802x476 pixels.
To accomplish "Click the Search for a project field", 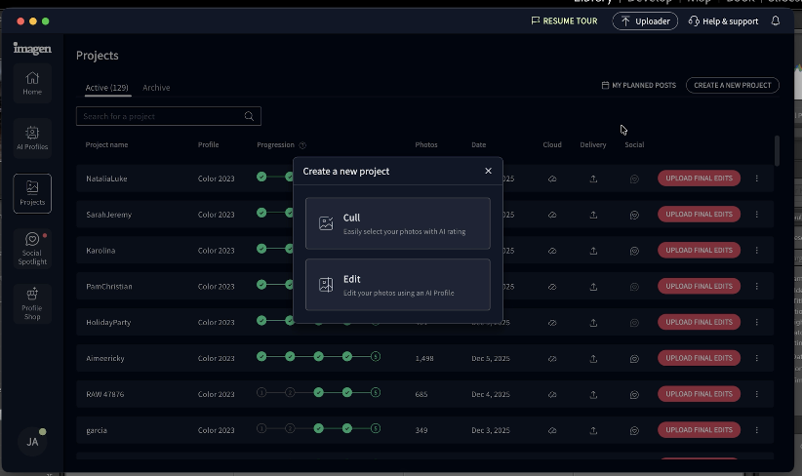I will click(x=159, y=116).
